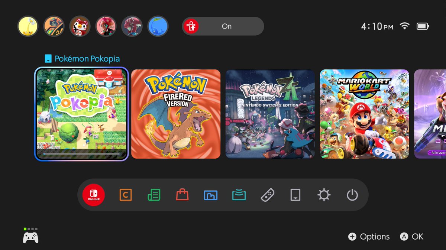This screenshot has width=446, height=250.
Task: Select the blue Pikmin user avatar
Action: point(158,26)
